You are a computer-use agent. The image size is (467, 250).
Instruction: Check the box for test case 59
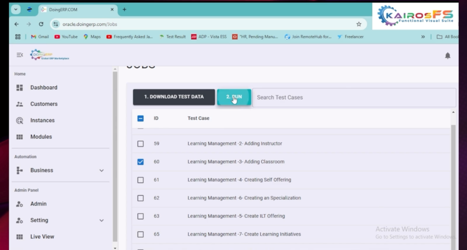(140, 144)
